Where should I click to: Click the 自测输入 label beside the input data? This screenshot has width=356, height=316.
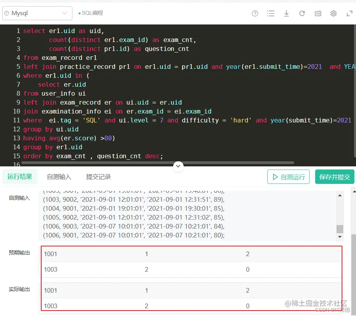coord(19,198)
